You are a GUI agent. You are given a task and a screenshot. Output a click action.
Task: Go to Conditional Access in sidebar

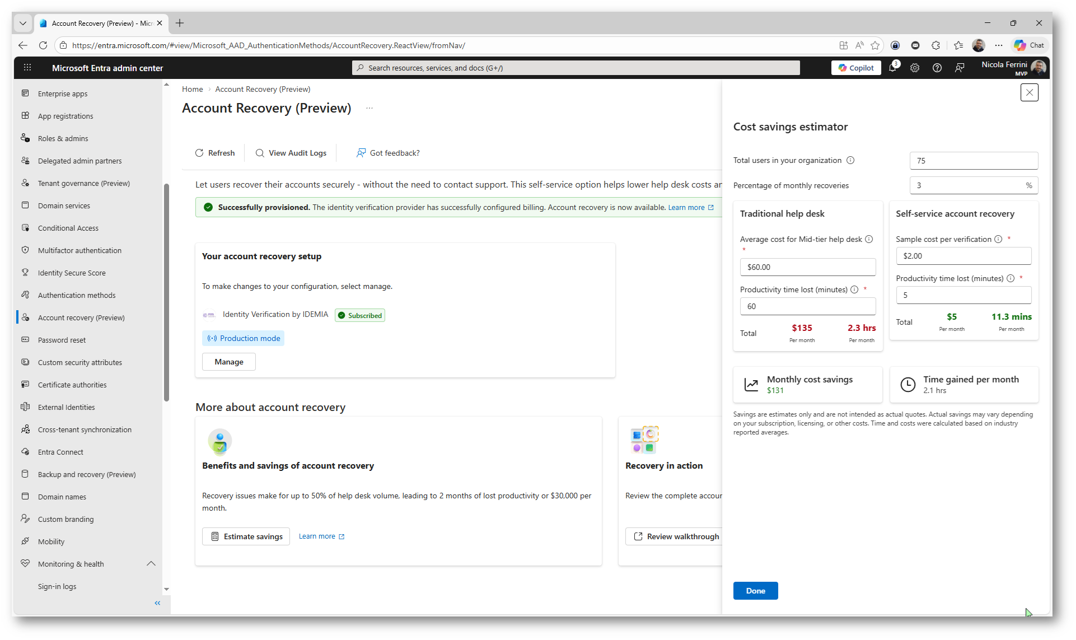tap(68, 228)
